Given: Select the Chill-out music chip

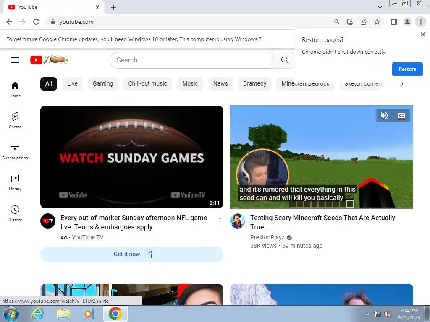Looking at the screenshot, I should coord(147,84).
